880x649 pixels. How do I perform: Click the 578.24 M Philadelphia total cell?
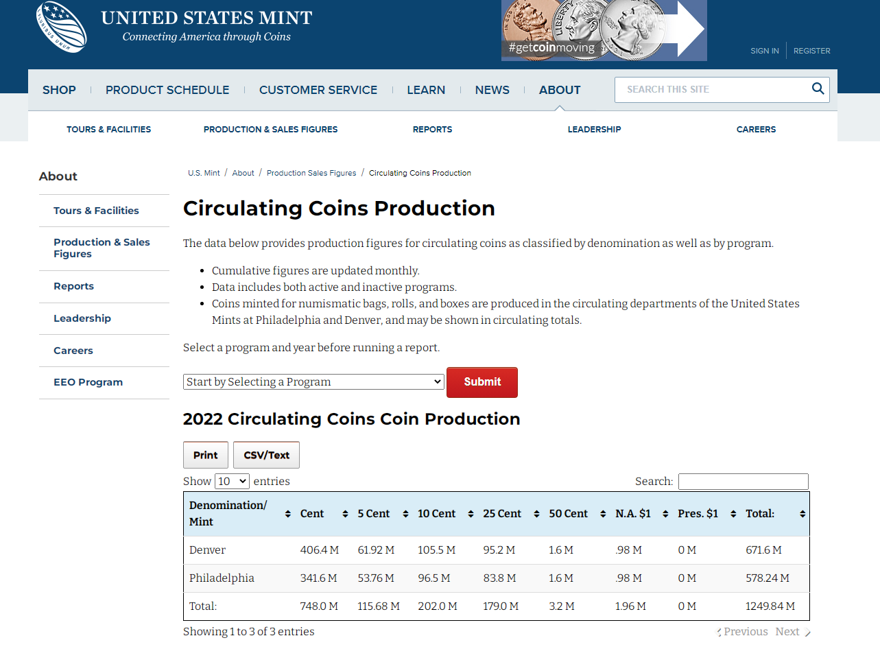pyautogui.click(x=768, y=578)
